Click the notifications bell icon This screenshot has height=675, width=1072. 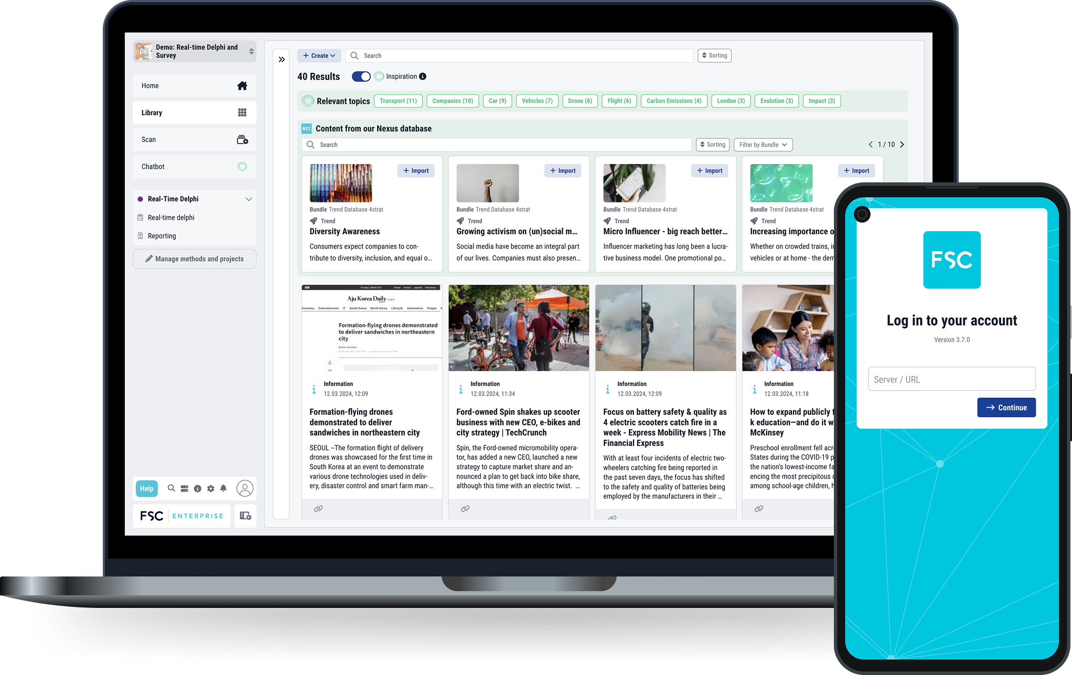[x=223, y=488]
